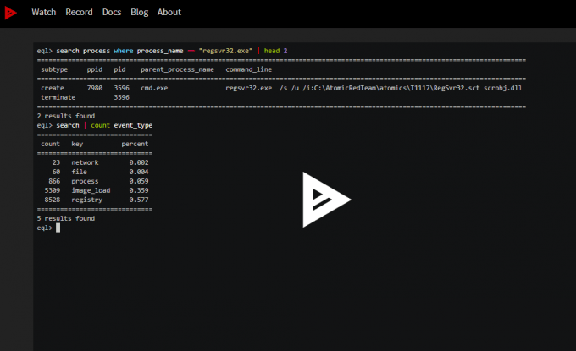The image size is (576, 351).
Task: Start the terminal recording with the play button
Action: click(x=327, y=200)
